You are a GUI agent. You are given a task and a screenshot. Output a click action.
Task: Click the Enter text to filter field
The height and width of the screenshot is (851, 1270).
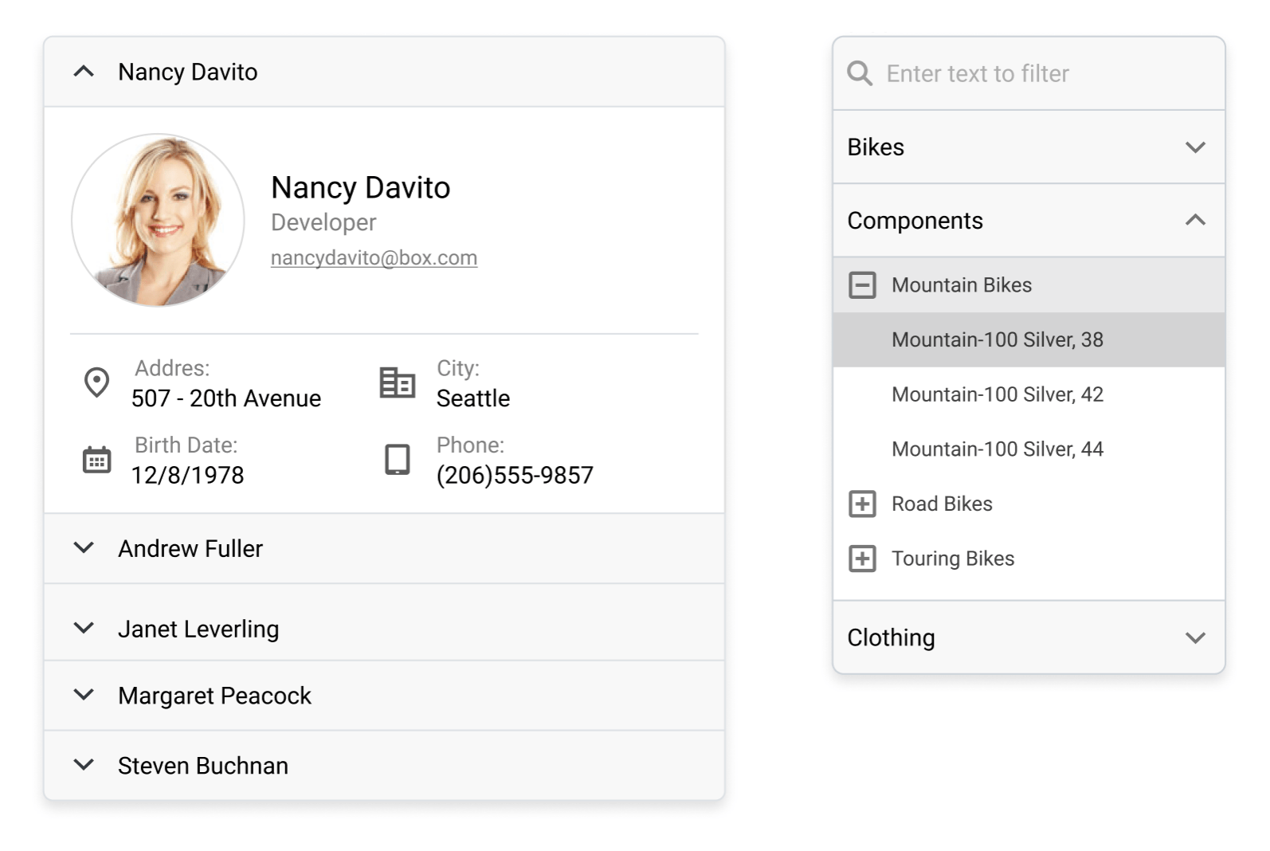pos(1036,73)
